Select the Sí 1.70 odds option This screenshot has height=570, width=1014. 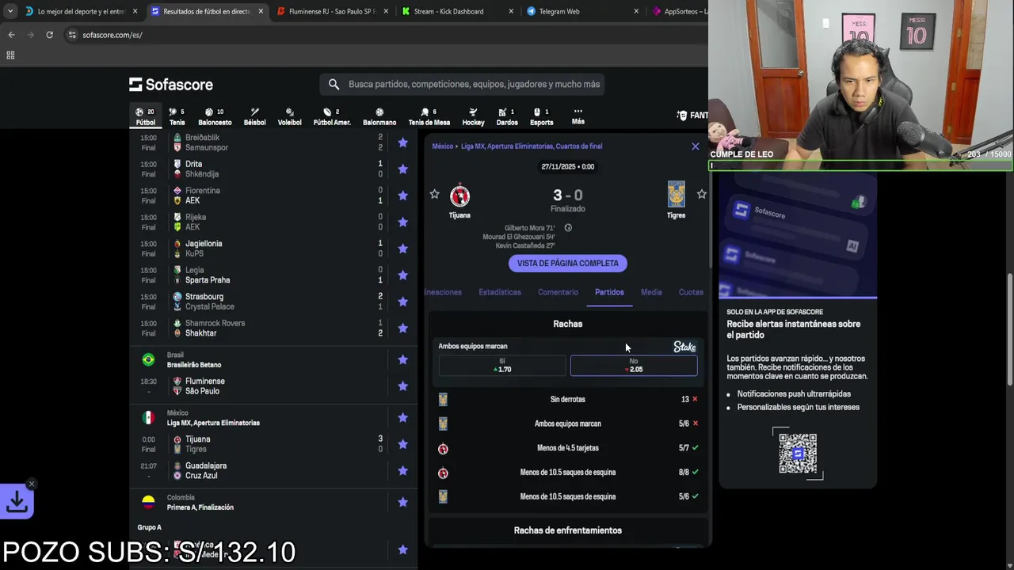pyautogui.click(x=502, y=365)
